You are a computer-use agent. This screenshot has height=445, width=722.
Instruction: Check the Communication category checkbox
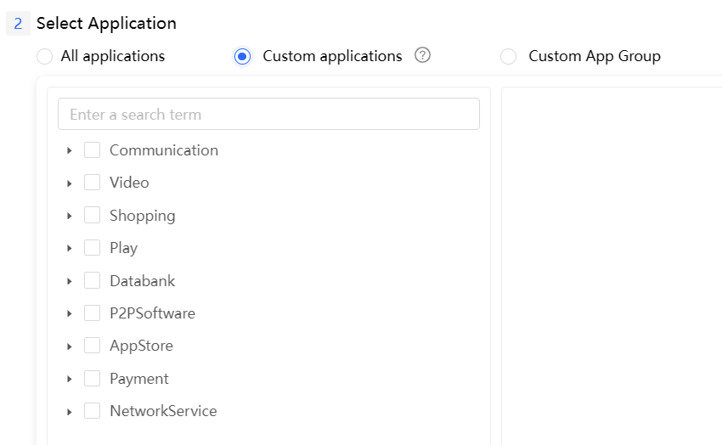93,150
